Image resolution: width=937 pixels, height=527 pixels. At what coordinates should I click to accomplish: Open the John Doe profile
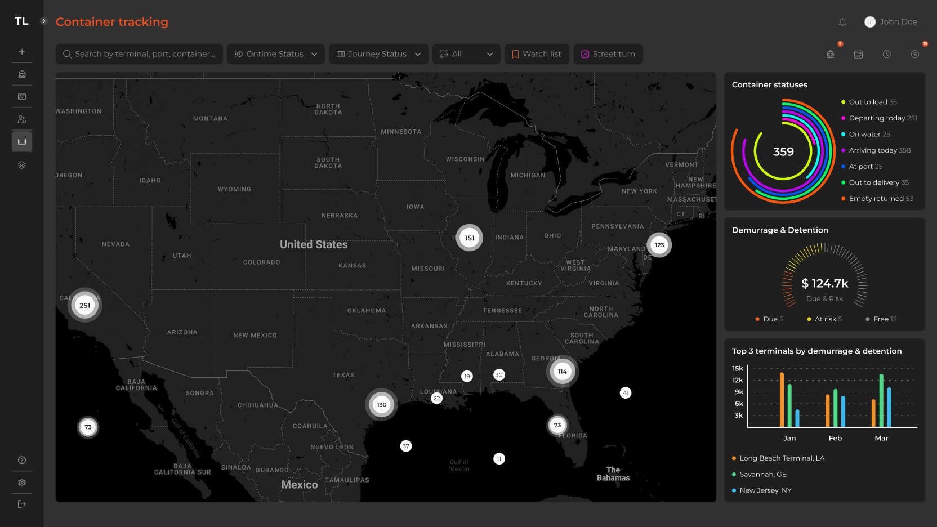(x=891, y=22)
